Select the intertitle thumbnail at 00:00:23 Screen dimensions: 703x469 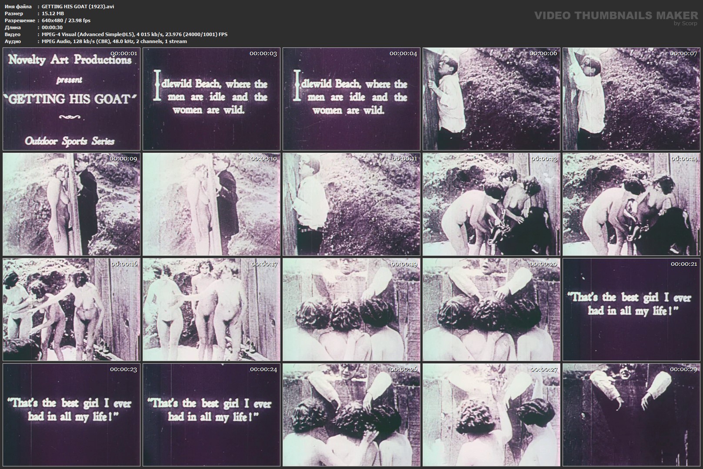coord(71,415)
